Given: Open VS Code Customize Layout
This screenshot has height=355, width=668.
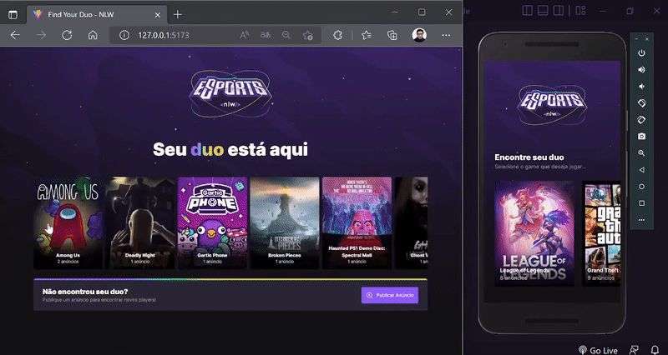Looking at the screenshot, I should coord(580,11).
